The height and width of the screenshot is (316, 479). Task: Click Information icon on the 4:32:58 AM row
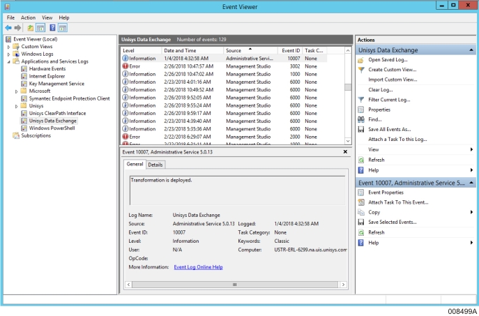point(126,58)
